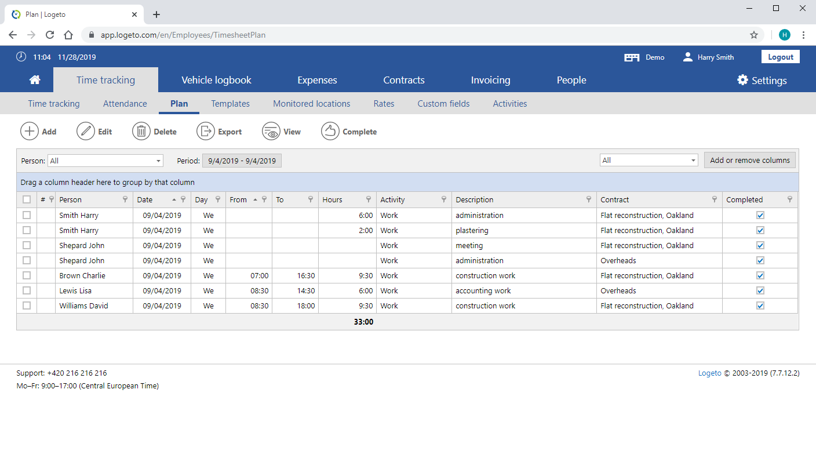Switch to the Rates sub-tab
This screenshot has height=462, width=816.
pos(384,104)
